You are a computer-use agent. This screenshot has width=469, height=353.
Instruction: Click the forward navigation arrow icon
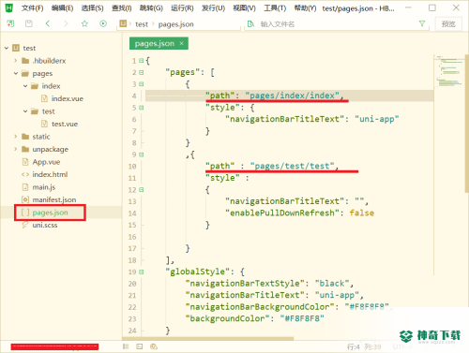coord(66,23)
